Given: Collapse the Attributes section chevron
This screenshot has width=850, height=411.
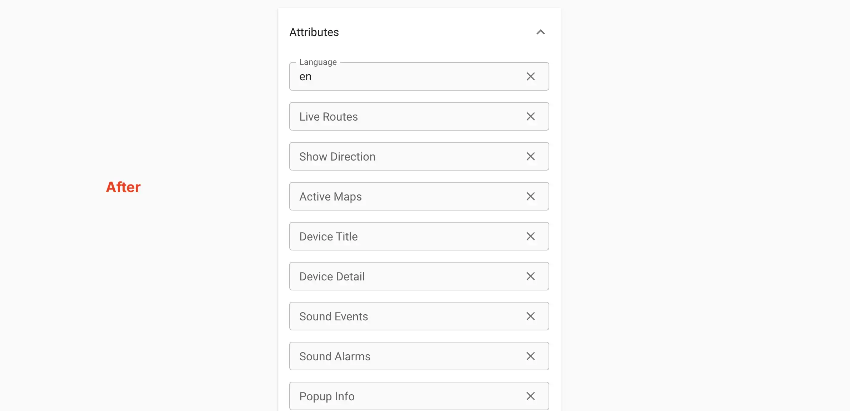Looking at the screenshot, I should pos(540,32).
